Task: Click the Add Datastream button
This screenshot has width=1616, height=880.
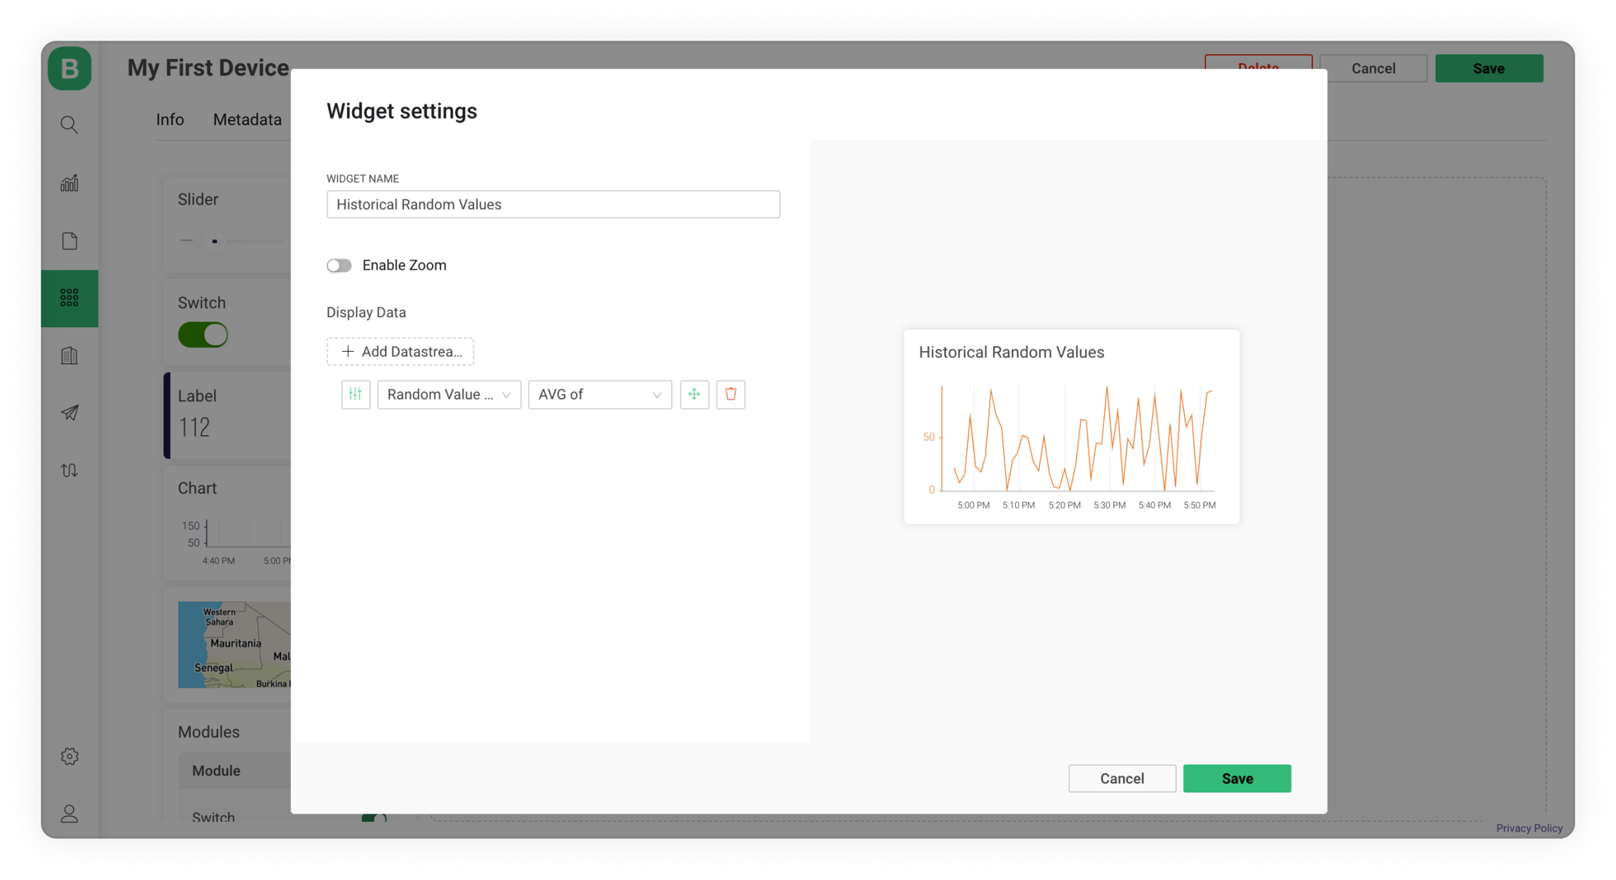Action: [x=400, y=352]
